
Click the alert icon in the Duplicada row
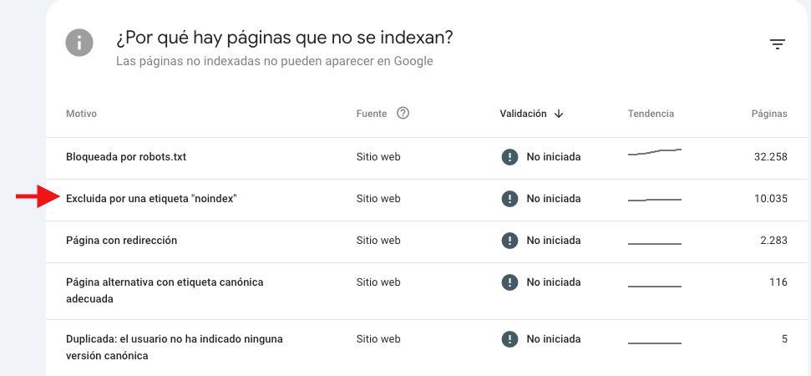(x=509, y=339)
